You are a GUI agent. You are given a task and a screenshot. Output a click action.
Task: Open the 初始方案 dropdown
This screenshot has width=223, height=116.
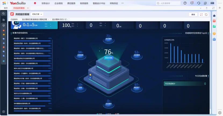coord(37,14)
